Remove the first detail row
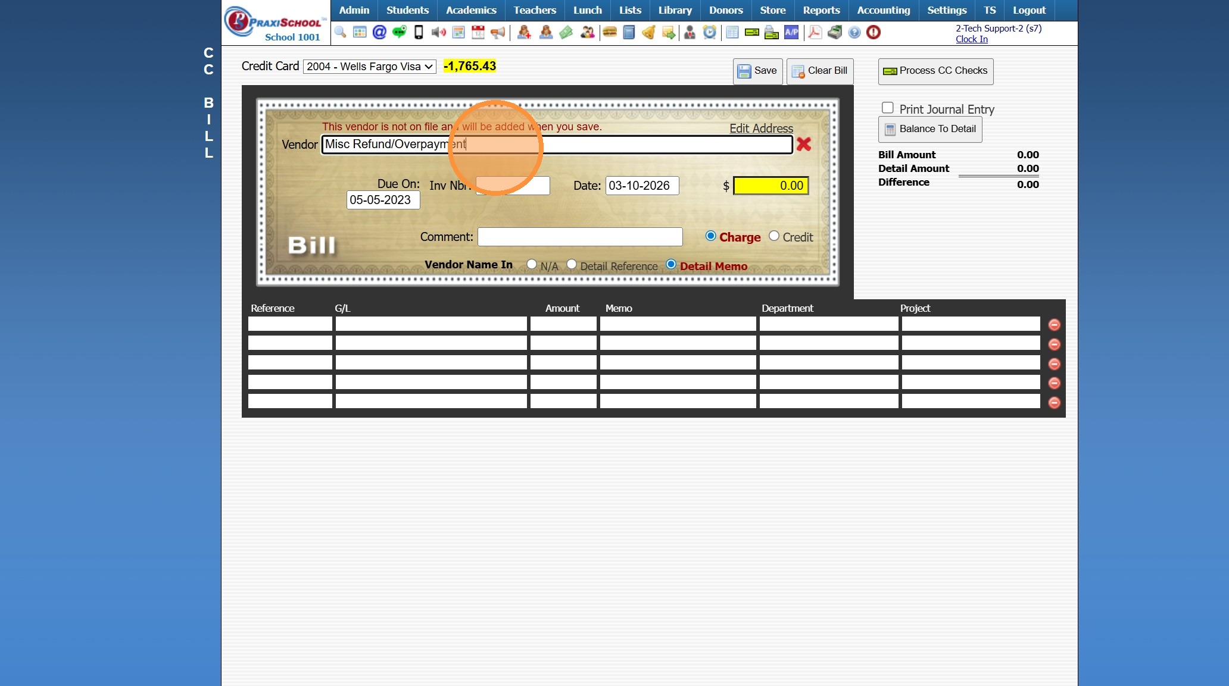The width and height of the screenshot is (1229, 686). (1054, 324)
